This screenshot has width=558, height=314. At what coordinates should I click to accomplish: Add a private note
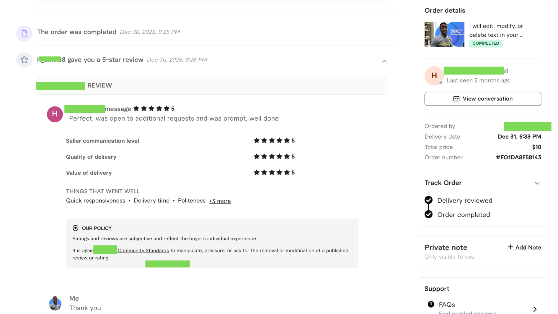[x=524, y=247]
